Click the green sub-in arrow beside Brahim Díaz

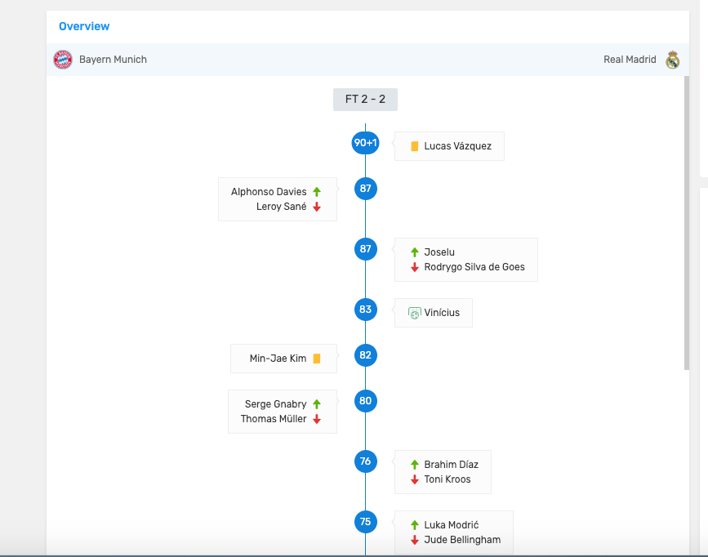[x=415, y=465]
